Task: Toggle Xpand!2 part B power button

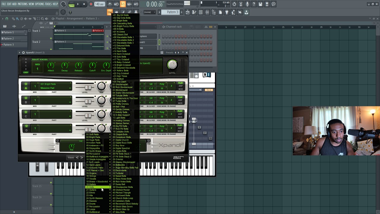Action: (26, 98)
